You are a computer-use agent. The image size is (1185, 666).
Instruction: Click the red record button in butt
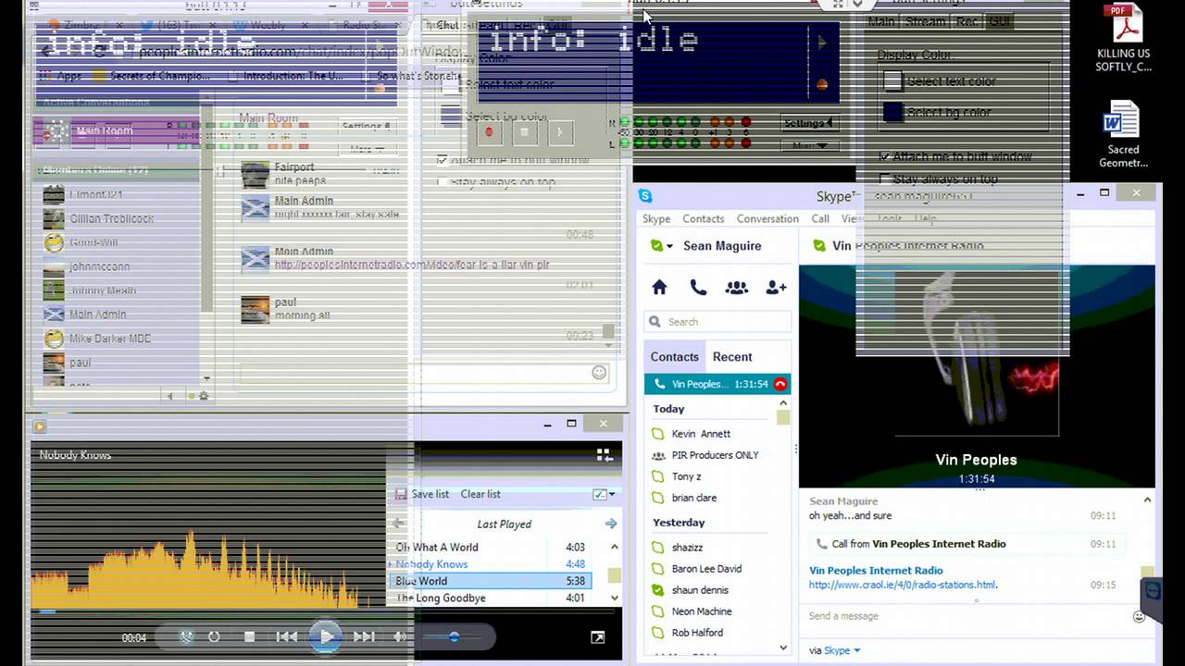[x=489, y=131]
